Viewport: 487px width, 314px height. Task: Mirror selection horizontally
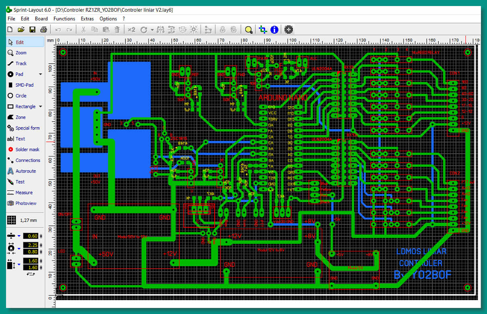160,29
